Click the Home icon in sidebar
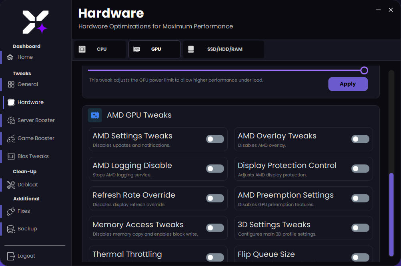Image resolution: width=401 pixels, height=266 pixels. click(x=10, y=57)
